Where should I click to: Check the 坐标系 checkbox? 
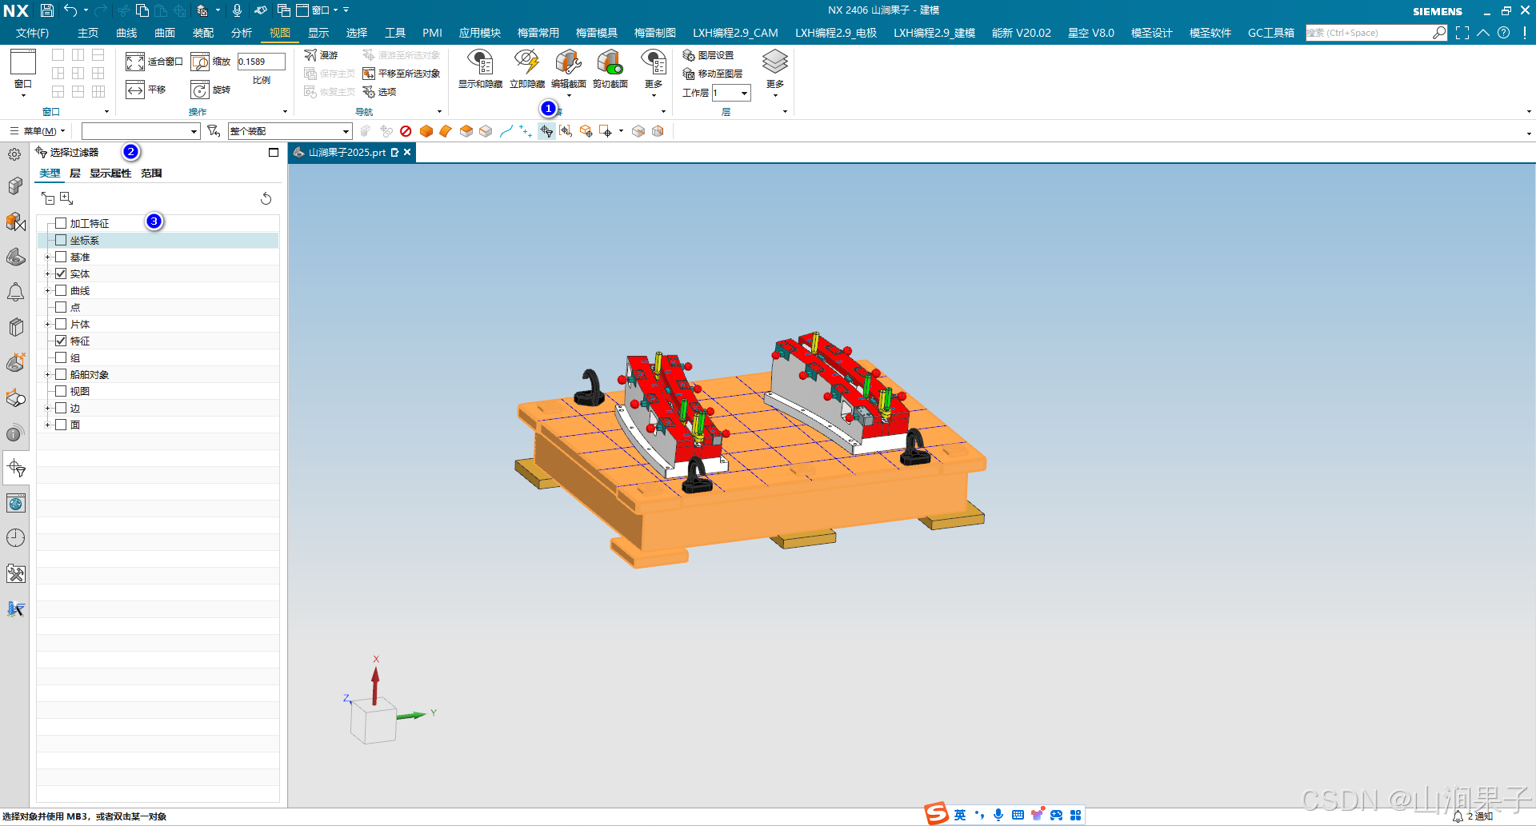click(x=61, y=240)
